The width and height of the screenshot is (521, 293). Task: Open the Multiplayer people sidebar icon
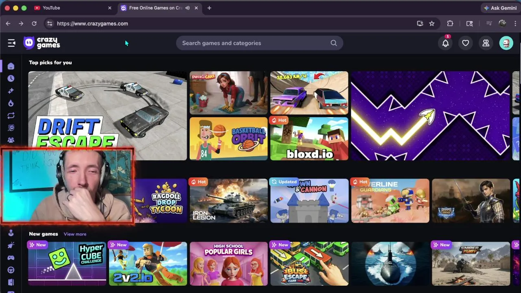pyautogui.click(x=11, y=140)
